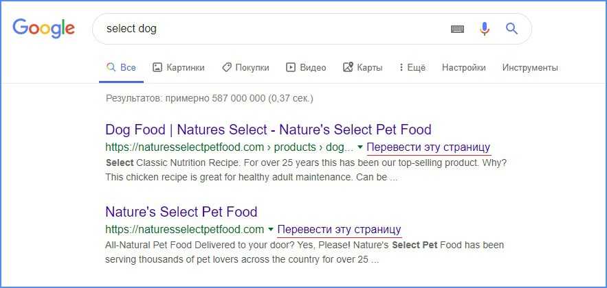This screenshot has height=288, width=607.
Task: Click second result's Перевести эту страницу link
Action: (x=339, y=229)
